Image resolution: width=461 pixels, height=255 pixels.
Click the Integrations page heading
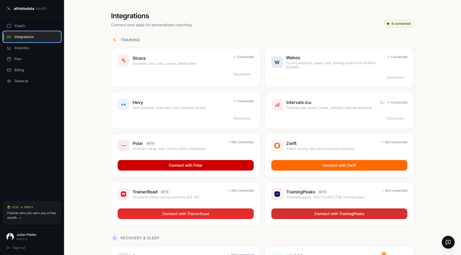[x=130, y=16]
